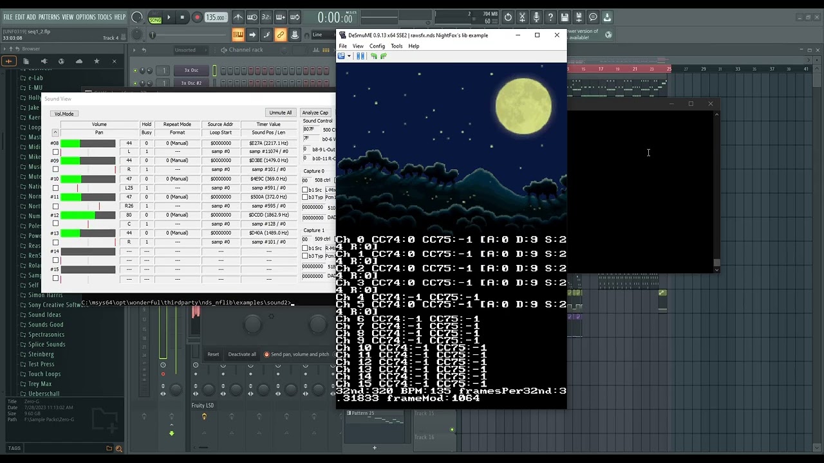Stop playback in FL Studio

pos(182,18)
